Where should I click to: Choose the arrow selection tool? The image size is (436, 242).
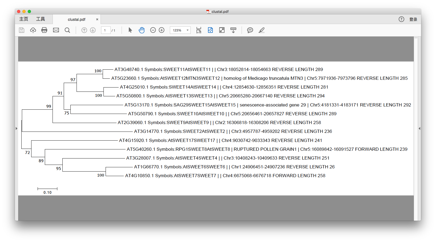coord(130,30)
